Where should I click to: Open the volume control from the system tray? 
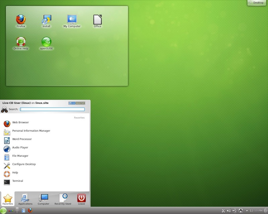click(x=229, y=210)
